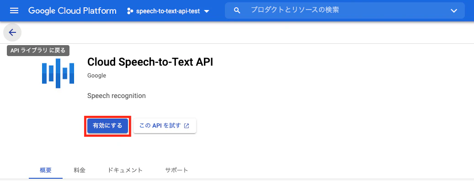Click the external link icon on この API を試す
Image resolution: width=474 pixels, height=181 pixels.
click(186, 126)
